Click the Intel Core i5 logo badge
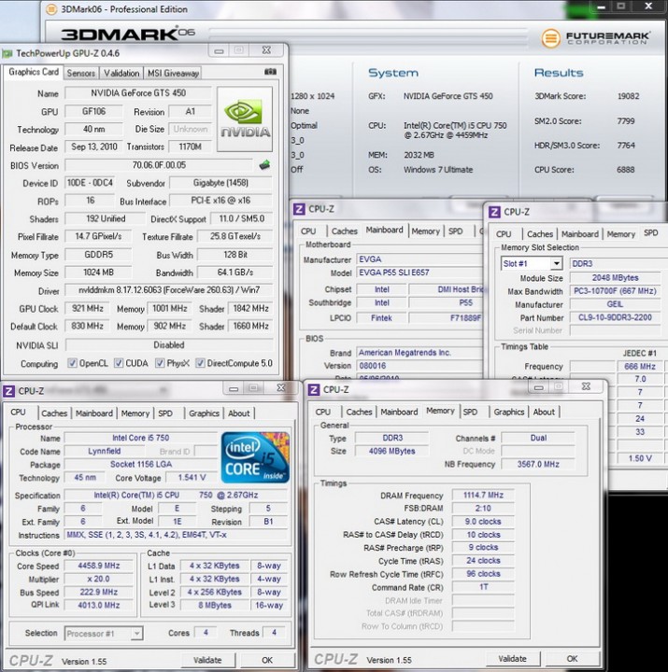 tap(255, 457)
